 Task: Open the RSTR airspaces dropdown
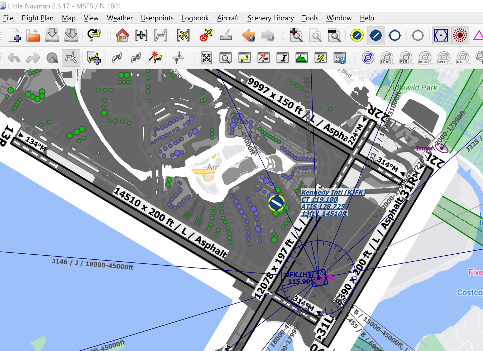pyautogui.click(x=425, y=58)
